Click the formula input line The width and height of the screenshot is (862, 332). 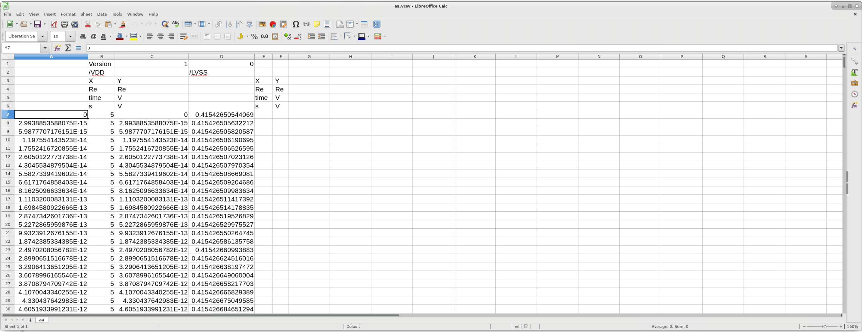click(x=461, y=48)
